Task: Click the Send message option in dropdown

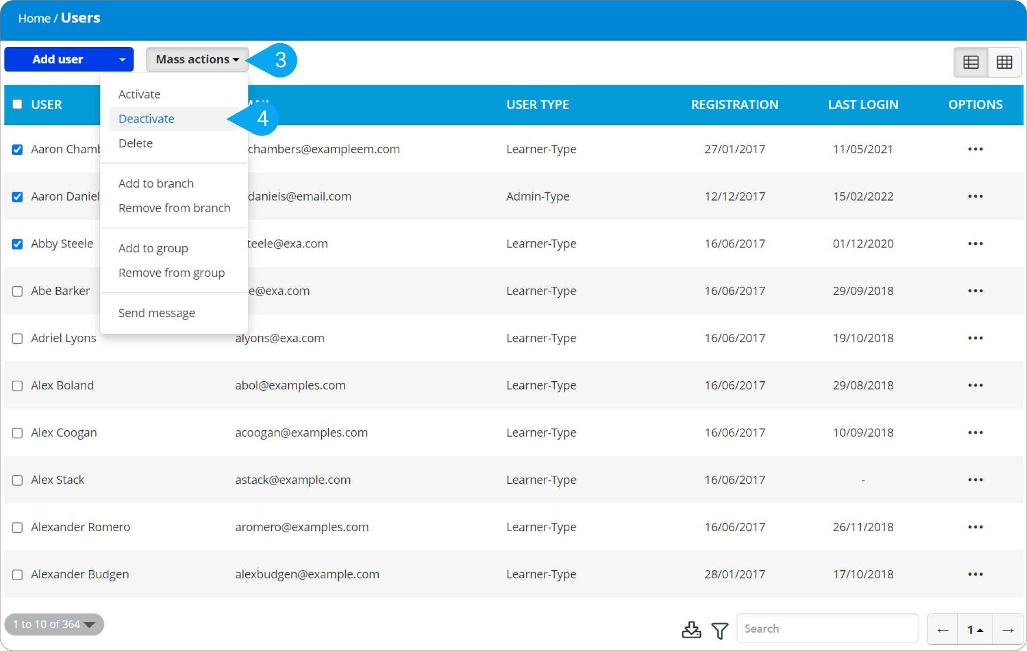Action: pos(156,313)
